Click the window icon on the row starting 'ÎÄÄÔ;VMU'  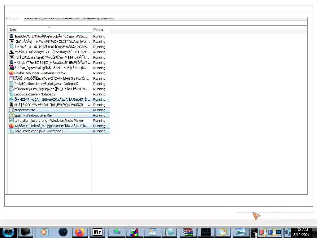[x=11, y=78]
